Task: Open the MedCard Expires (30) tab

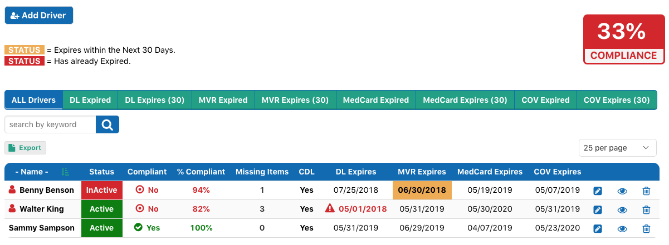Action: coord(465,100)
